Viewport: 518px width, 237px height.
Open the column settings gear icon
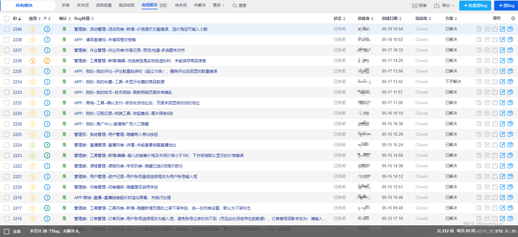(513, 18)
